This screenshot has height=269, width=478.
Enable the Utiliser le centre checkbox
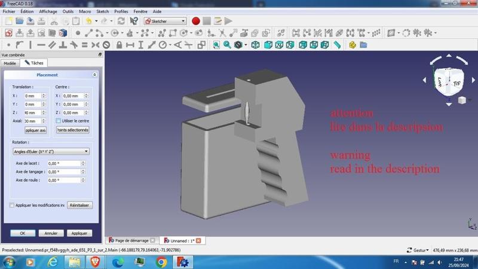(58, 121)
